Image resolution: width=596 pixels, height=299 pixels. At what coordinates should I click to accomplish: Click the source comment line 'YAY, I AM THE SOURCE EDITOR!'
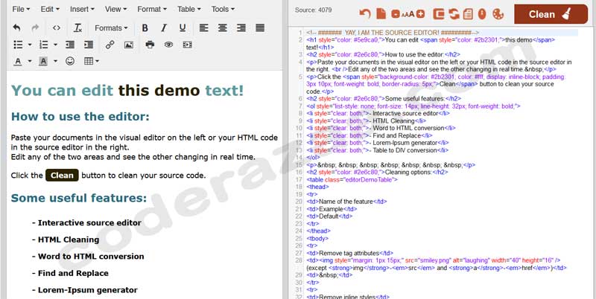click(x=392, y=33)
